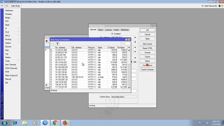The height and width of the screenshot is (126, 224).
Task: Switch to the Inserts tab
Action: coord(116,30)
